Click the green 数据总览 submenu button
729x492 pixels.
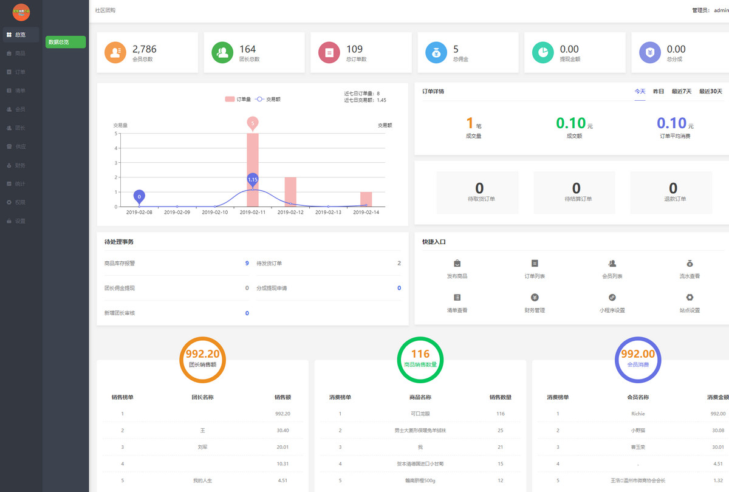[66, 42]
